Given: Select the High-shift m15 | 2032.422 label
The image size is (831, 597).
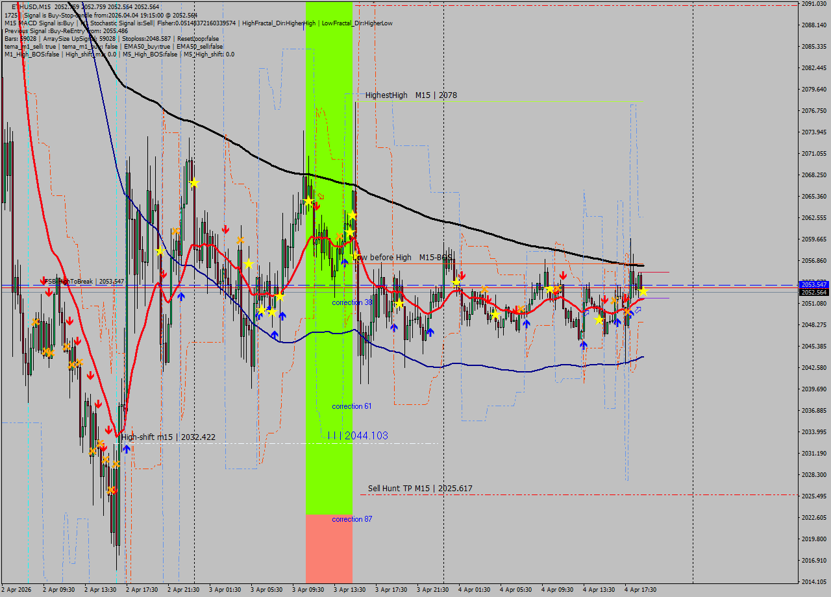Looking at the screenshot, I should pyautogui.click(x=168, y=437).
